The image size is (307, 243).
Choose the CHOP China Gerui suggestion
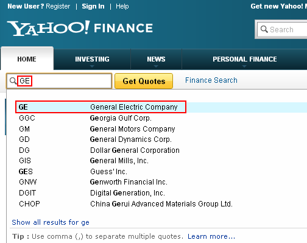161,203
